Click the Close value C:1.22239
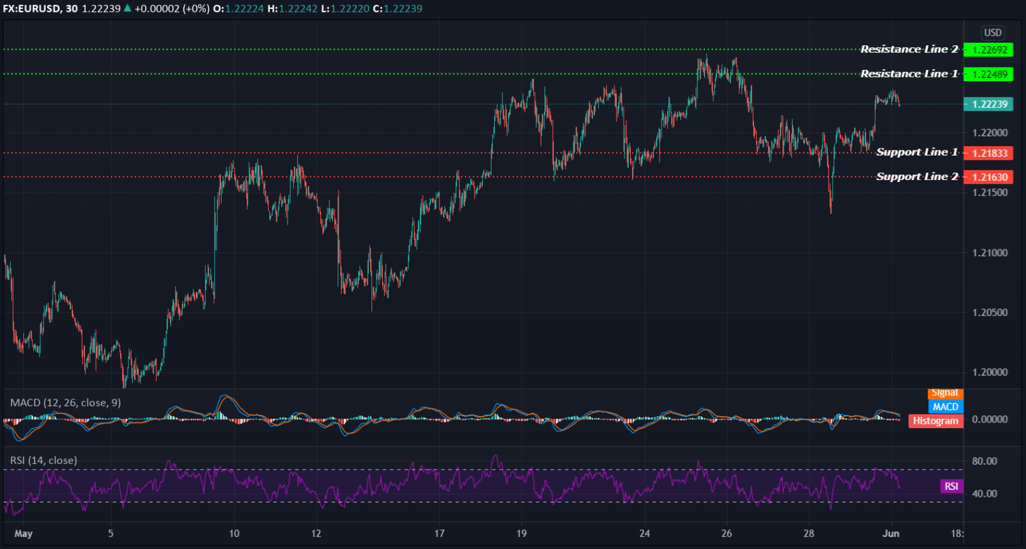1026x549 pixels. tap(398, 9)
